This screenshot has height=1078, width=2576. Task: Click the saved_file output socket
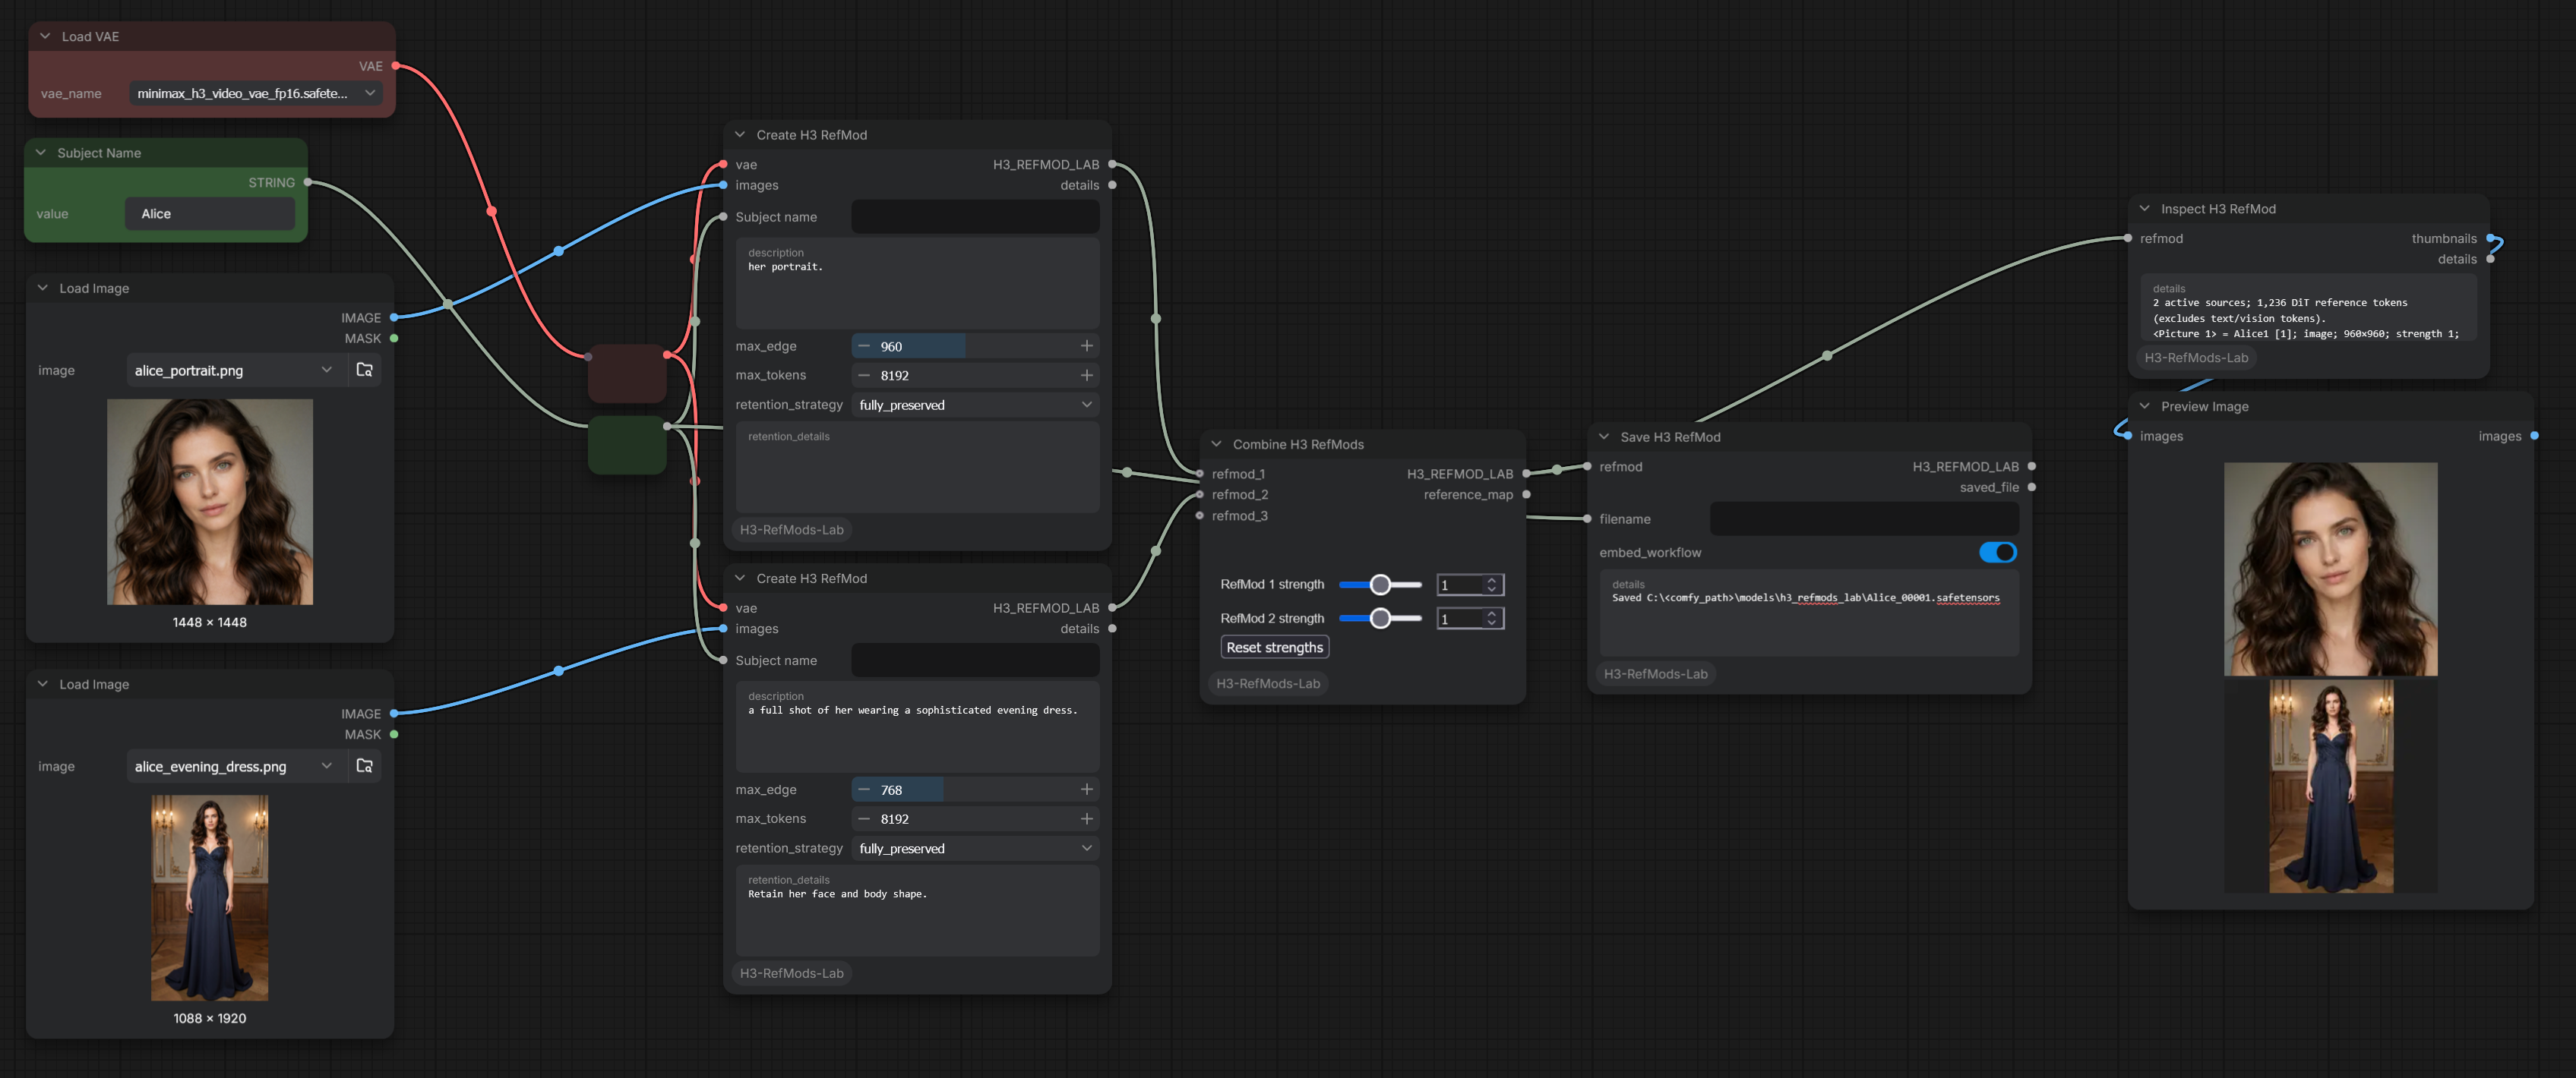(x=2032, y=487)
